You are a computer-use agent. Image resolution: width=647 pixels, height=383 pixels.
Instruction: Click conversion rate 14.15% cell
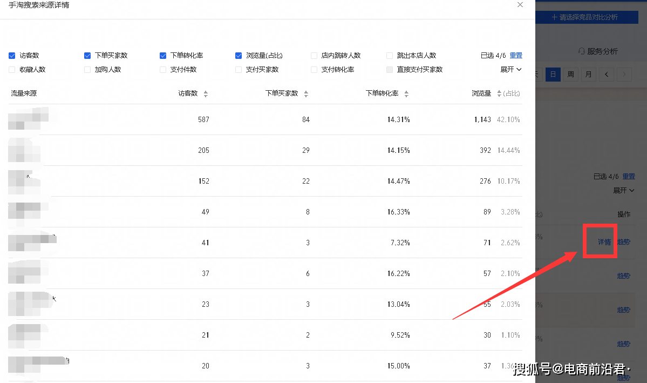399,150
